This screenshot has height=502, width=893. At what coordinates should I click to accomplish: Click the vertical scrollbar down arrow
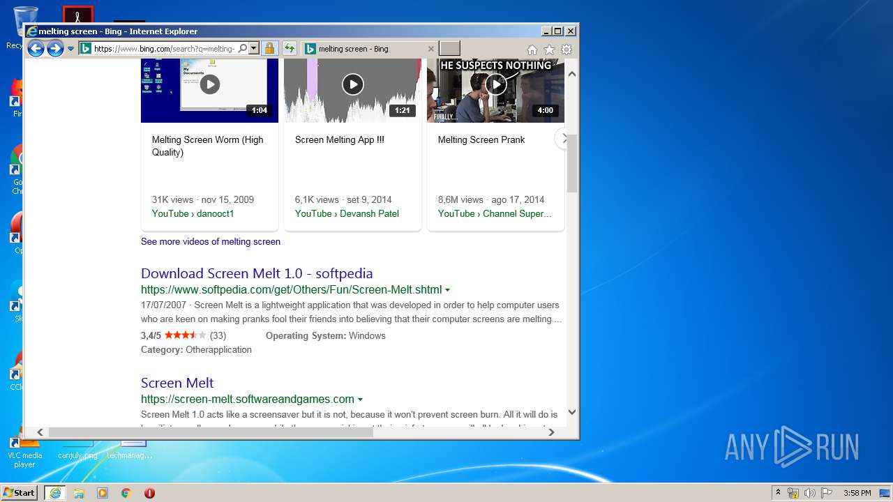tap(572, 412)
